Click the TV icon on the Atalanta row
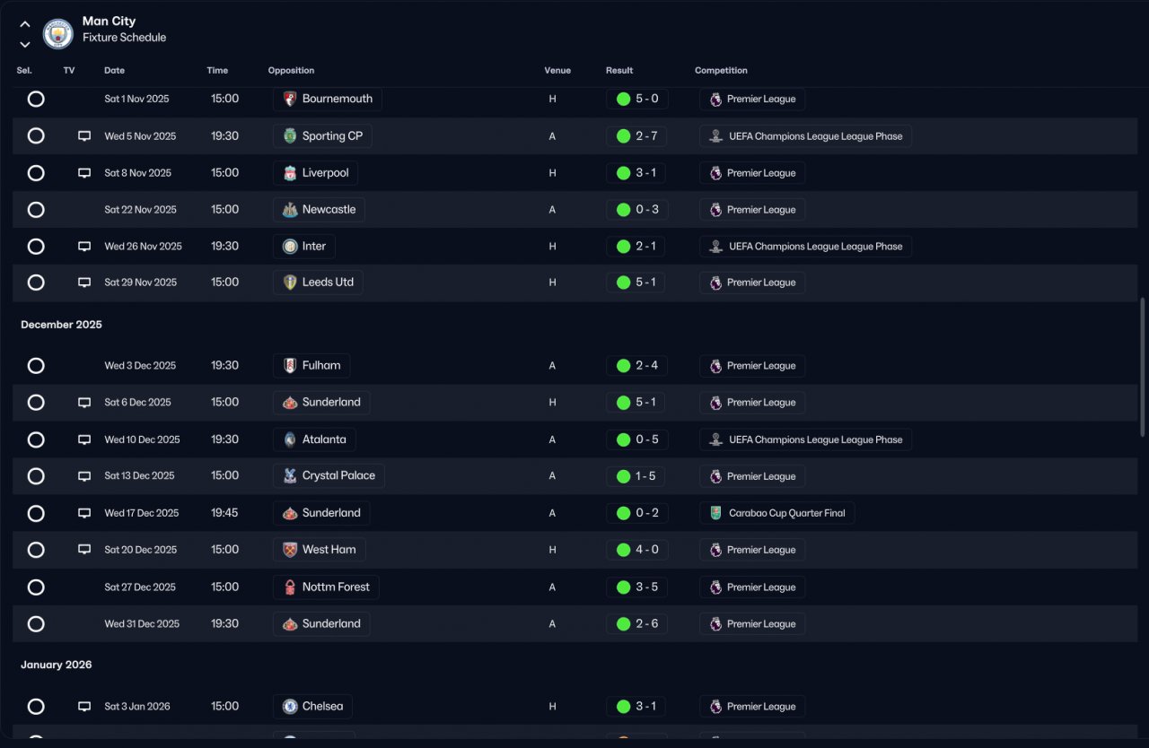1149x748 pixels. (84, 439)
